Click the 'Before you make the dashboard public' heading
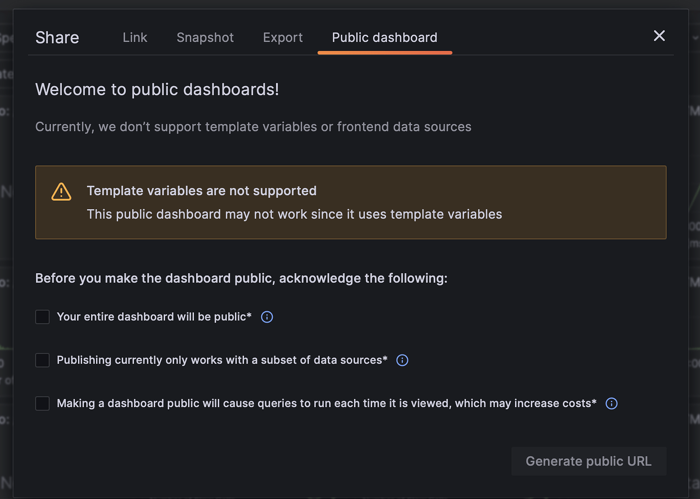The width and height of the screenshot is (700, 499). coord(241,278)
